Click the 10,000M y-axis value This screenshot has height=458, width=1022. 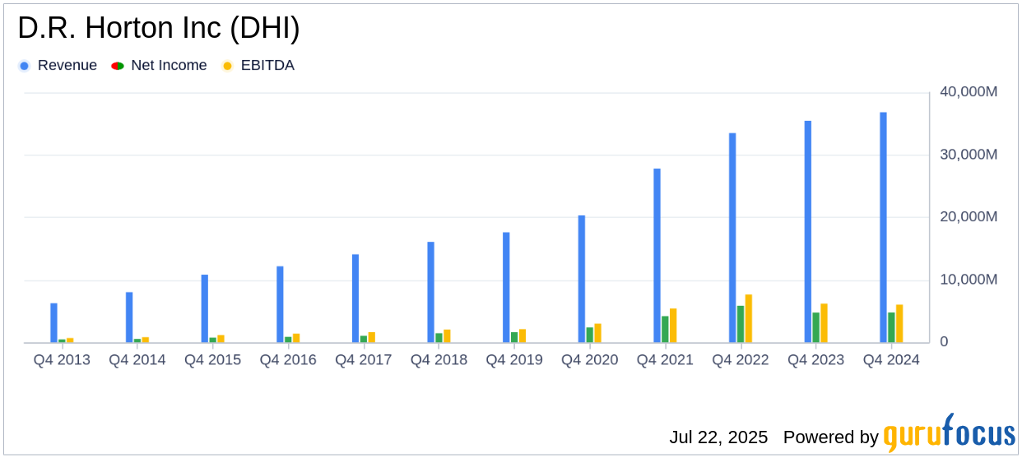[x=969, y=280]
